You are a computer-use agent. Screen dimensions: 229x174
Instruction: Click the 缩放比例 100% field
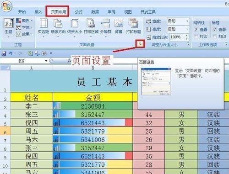(177, 37)
